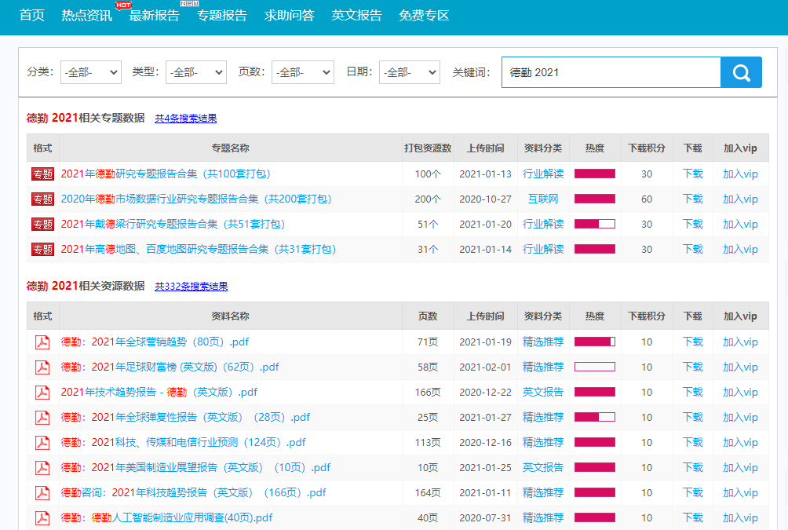This screenshot has height=530, width=788.
Task: Click the heat bar for 2021年全球弹复性报告
Action: coord(595,418)
